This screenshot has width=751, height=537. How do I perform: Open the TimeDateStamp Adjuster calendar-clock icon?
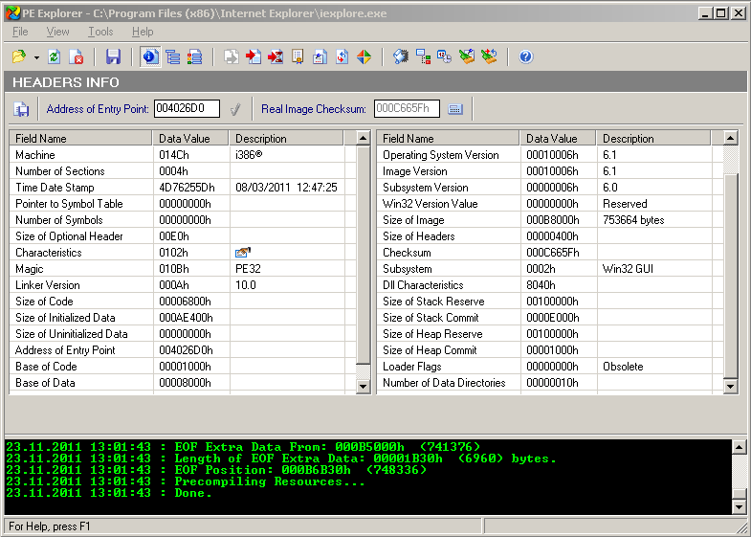pyautogui.click(x=445, y=57)
